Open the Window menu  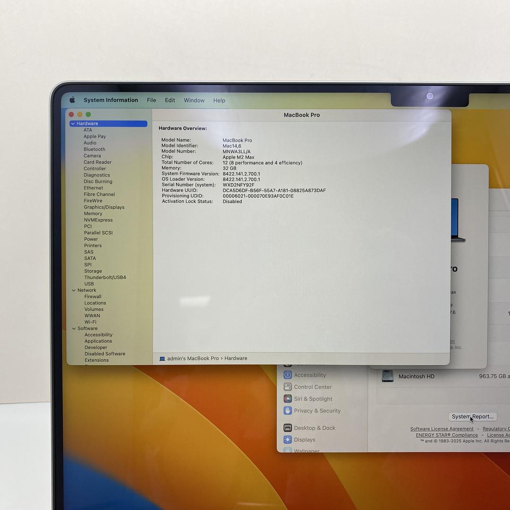[194, 101]
